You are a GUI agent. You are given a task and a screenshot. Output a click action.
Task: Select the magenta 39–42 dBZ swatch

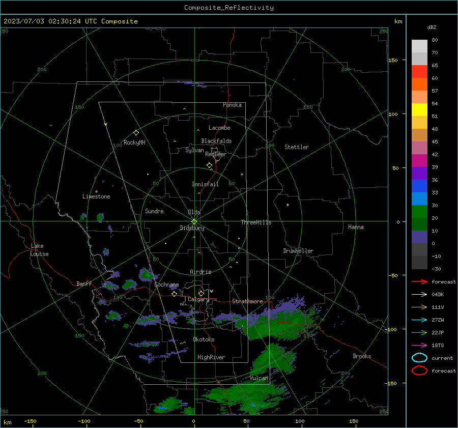point(419,161)
